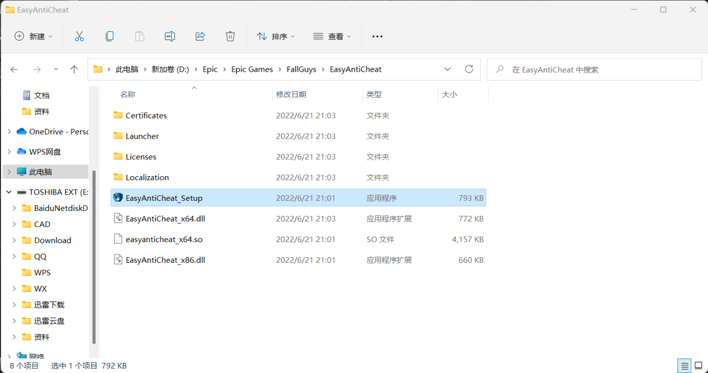This screenshot has height=373, width=708.
Task: Click the 4,157 KB size cell
Action: [468, 239]
